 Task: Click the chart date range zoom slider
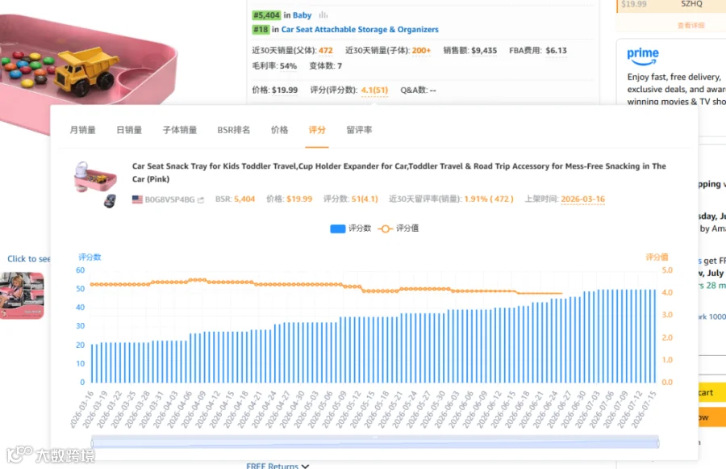pyautogui.click(x=375, y=442)
